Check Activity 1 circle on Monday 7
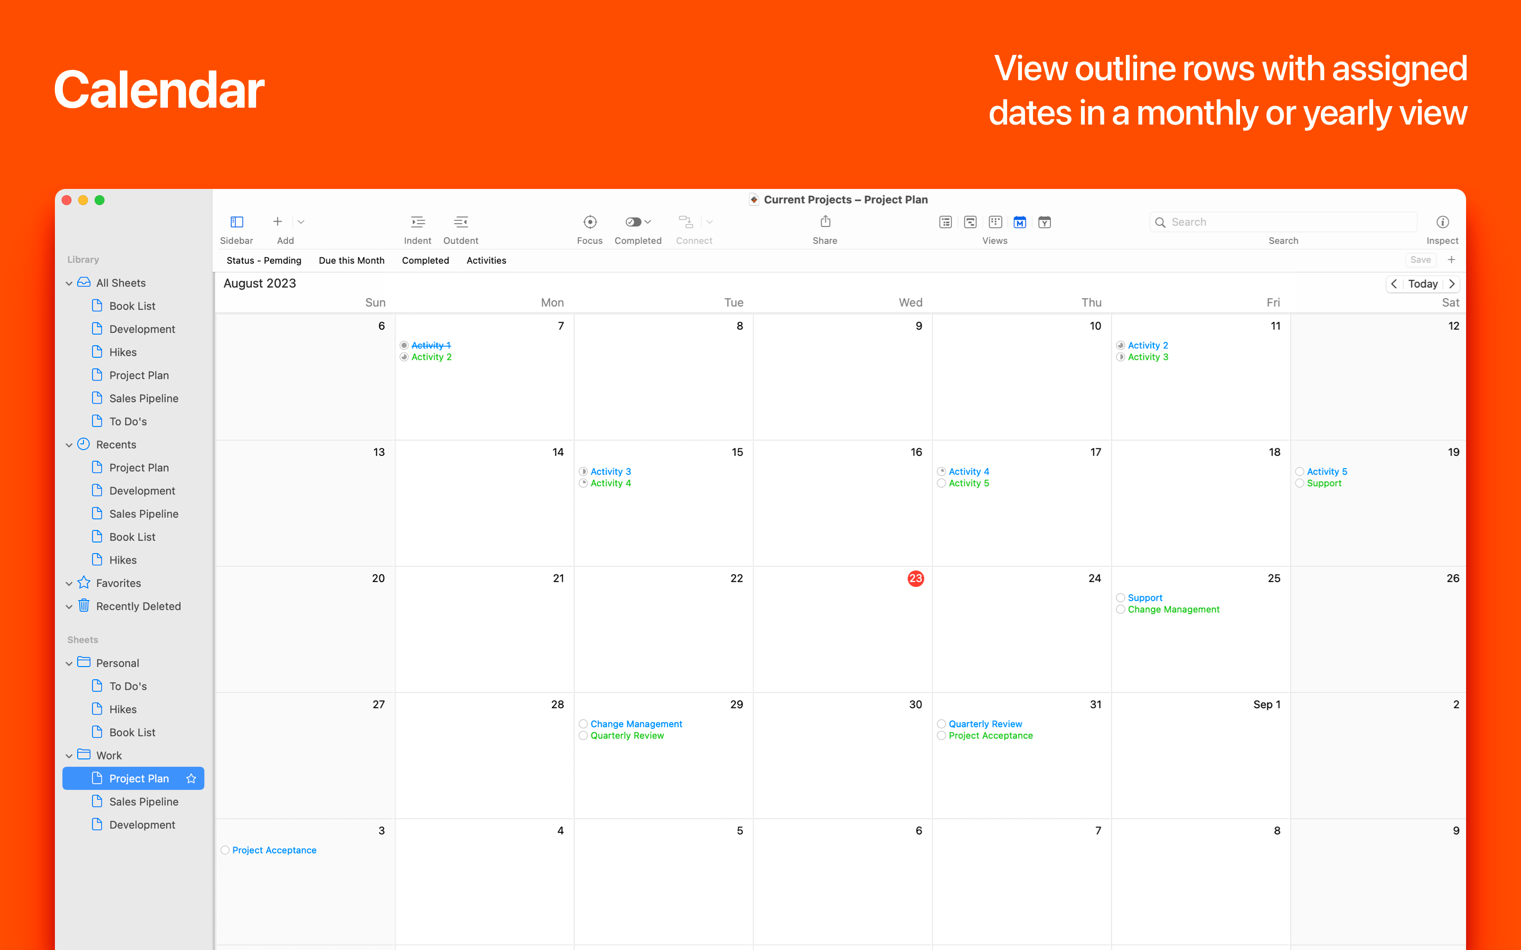This screenshot has height=950, width=1521. [404, 346]
